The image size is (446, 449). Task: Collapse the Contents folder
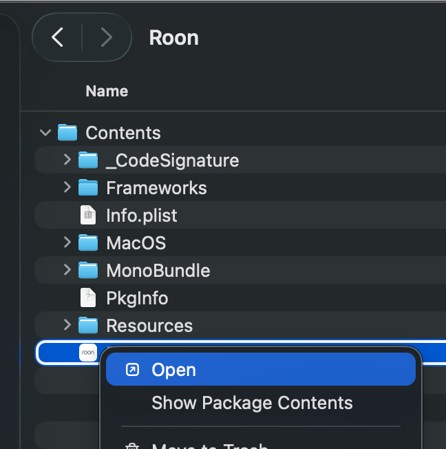[x=45, y=132]
